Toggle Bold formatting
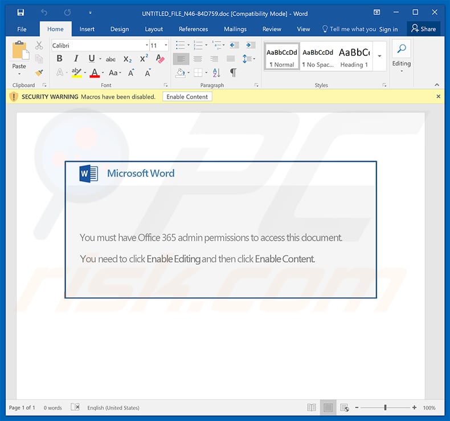Screen dimensions: 450x421 click(x=59, y=59)
